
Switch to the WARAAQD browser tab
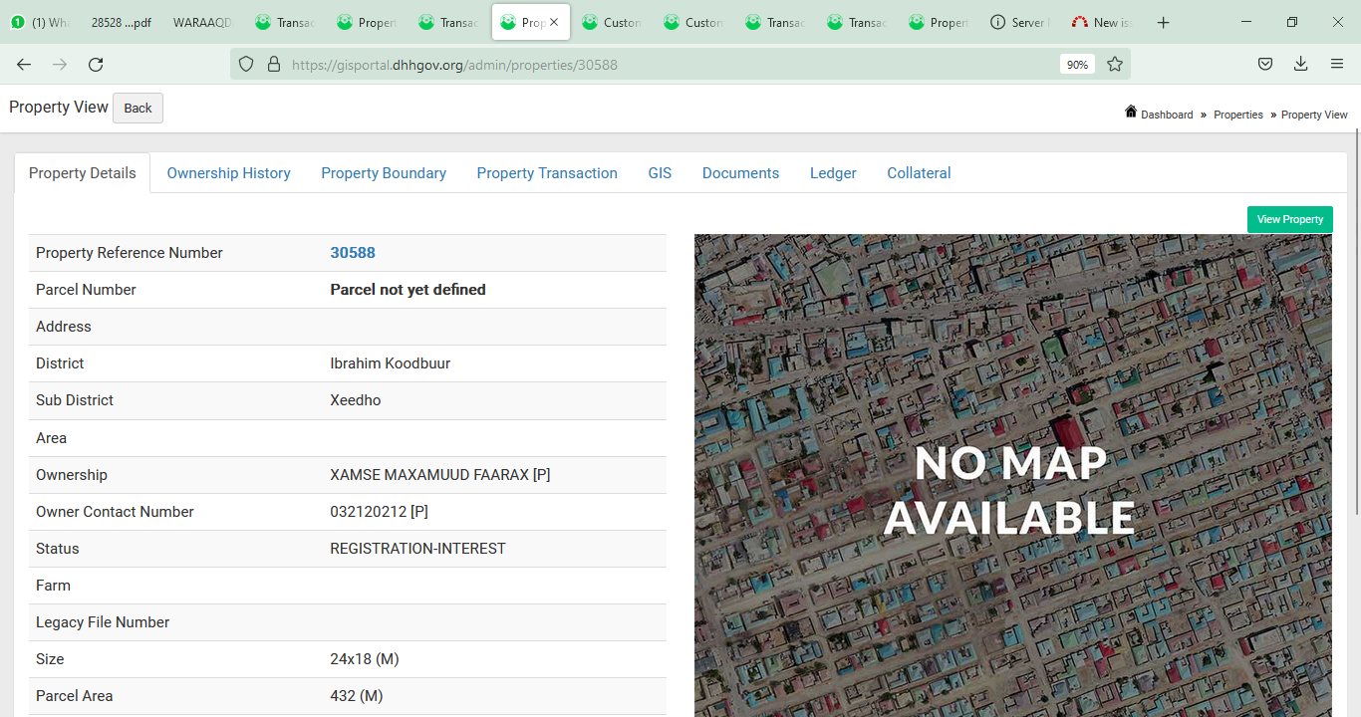point(202,22)
